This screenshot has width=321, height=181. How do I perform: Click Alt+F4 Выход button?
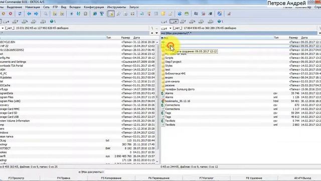click(x=302, y=178)
